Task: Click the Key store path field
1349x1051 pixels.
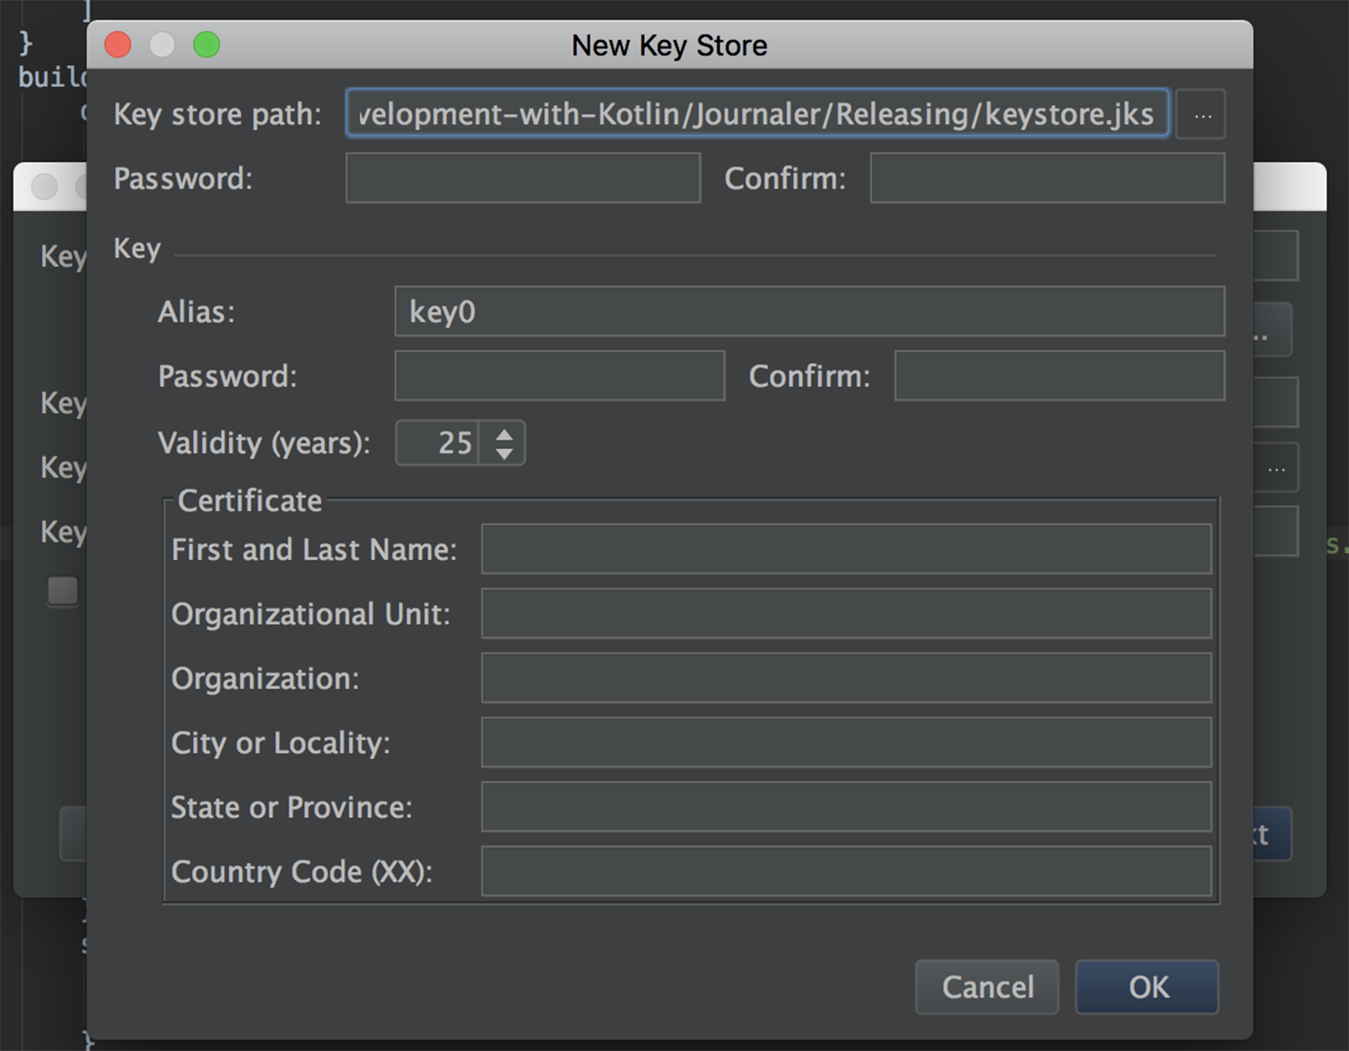Action: tap(757, 114)
